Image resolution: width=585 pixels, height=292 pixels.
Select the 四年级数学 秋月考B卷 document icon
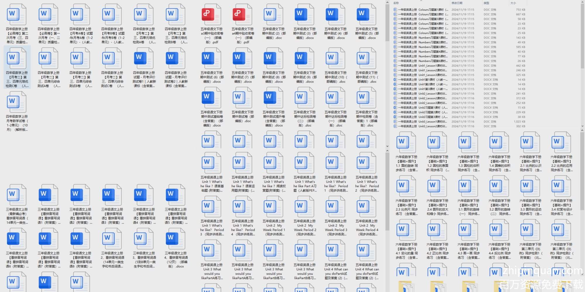(112, 14)
